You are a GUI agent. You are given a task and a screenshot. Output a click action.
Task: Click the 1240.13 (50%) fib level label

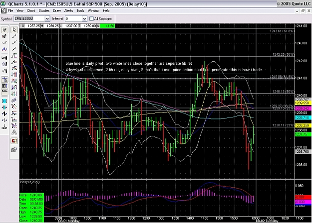click(284, 92)
